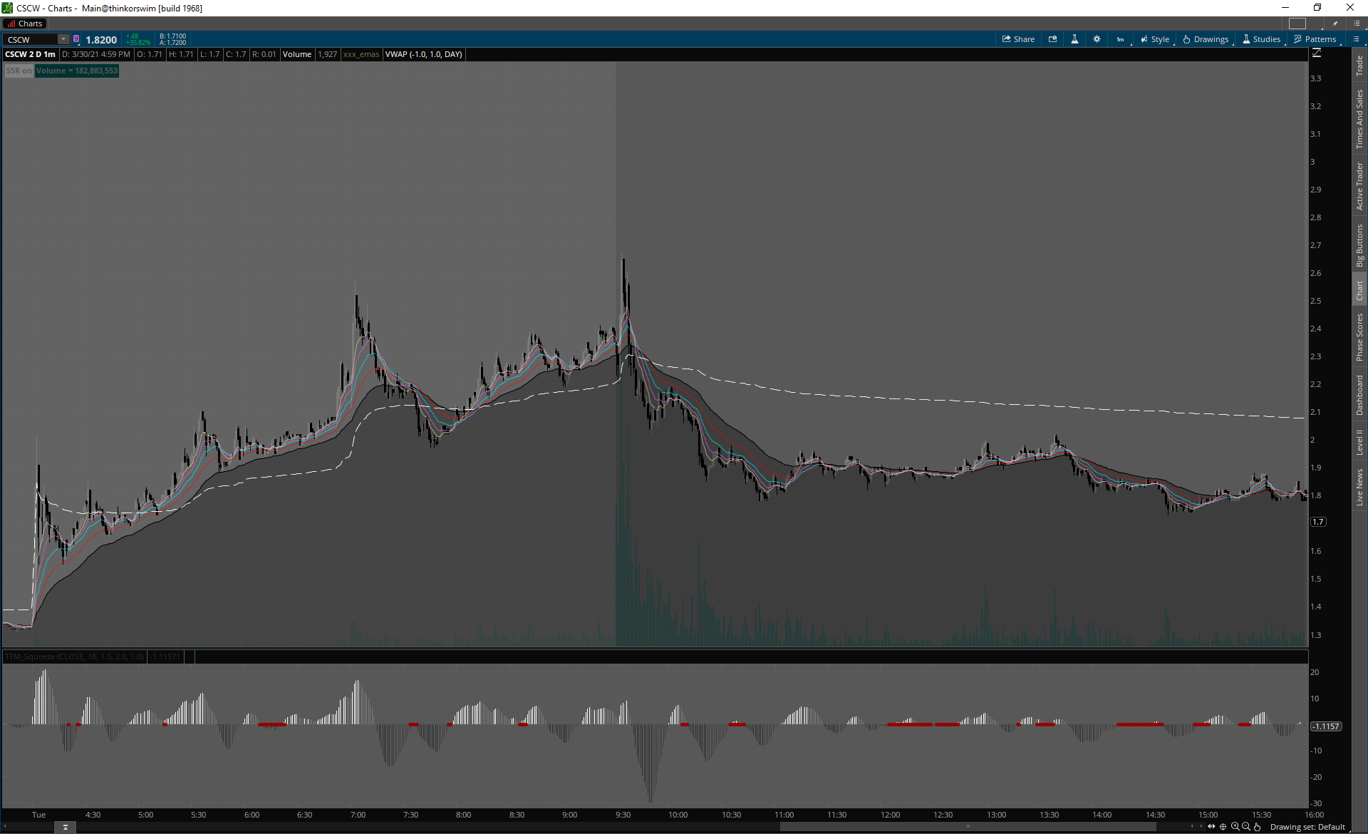Open the Edit Studies flask icon

(x=1074, y=39)
